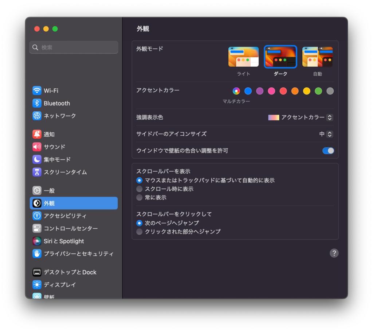This screenshot has height=332, width=373.
Task: Select スクリーンタイム in the sidebar
Action: 65,172
